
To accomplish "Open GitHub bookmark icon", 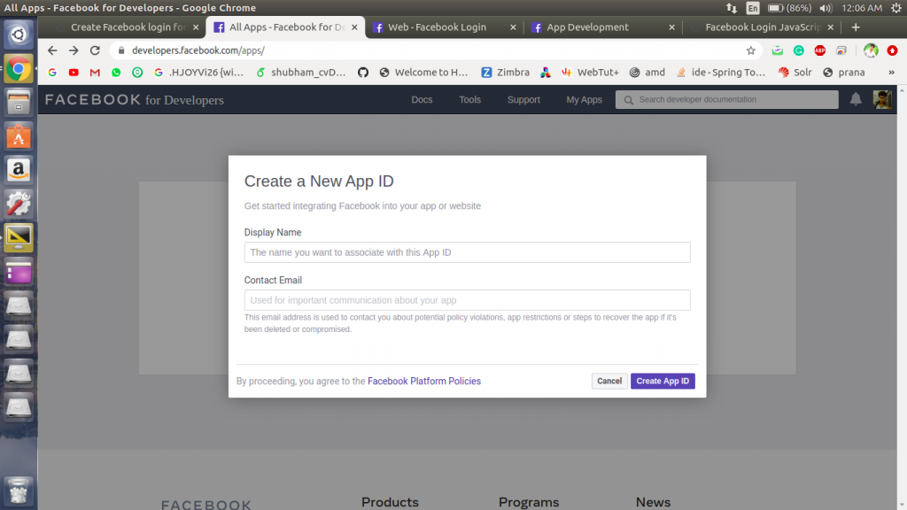I will pyautogui.click(x=362, y=73).
